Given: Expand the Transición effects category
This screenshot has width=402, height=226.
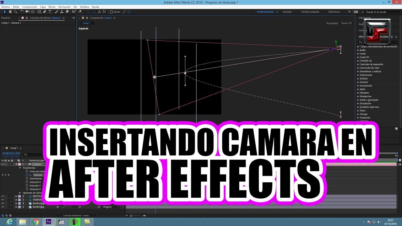Looking at the screenshot, I should point(358,118).
